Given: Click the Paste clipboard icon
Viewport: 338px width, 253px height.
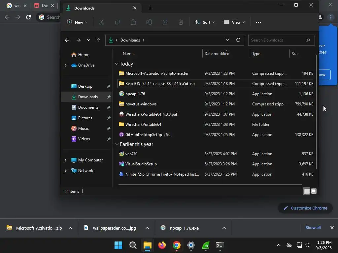Looking at the screenshot, I should 133,22.
